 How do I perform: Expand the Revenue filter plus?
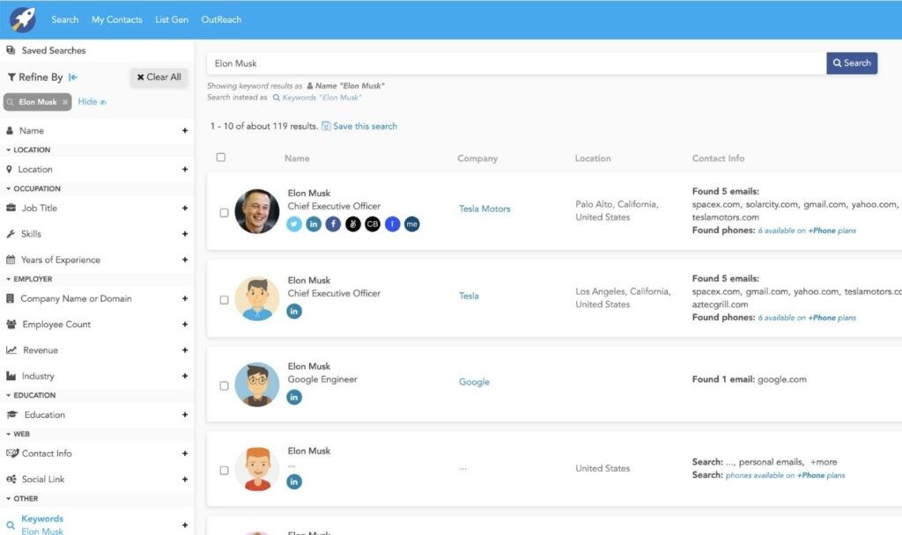tap(185, 350)
